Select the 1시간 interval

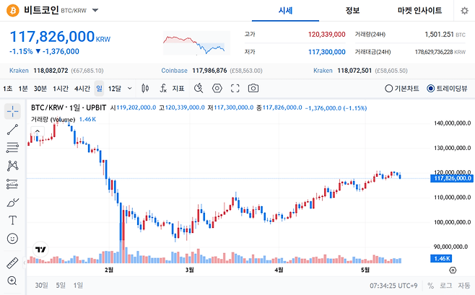pyautogui.click(x=61, y=88)
